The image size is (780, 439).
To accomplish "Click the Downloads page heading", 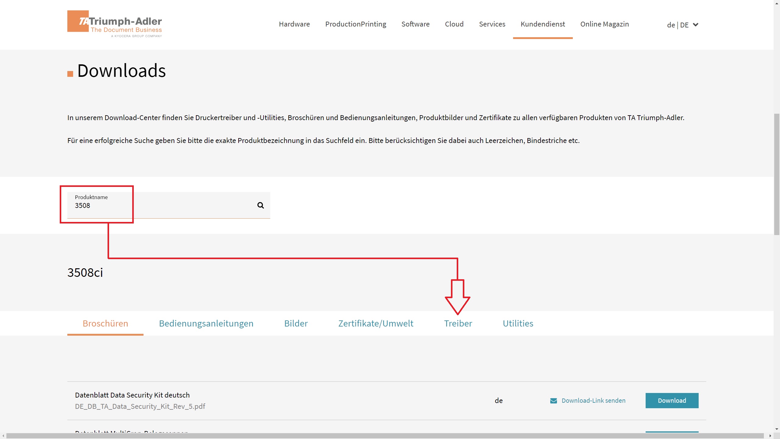I will coord(121,71).
